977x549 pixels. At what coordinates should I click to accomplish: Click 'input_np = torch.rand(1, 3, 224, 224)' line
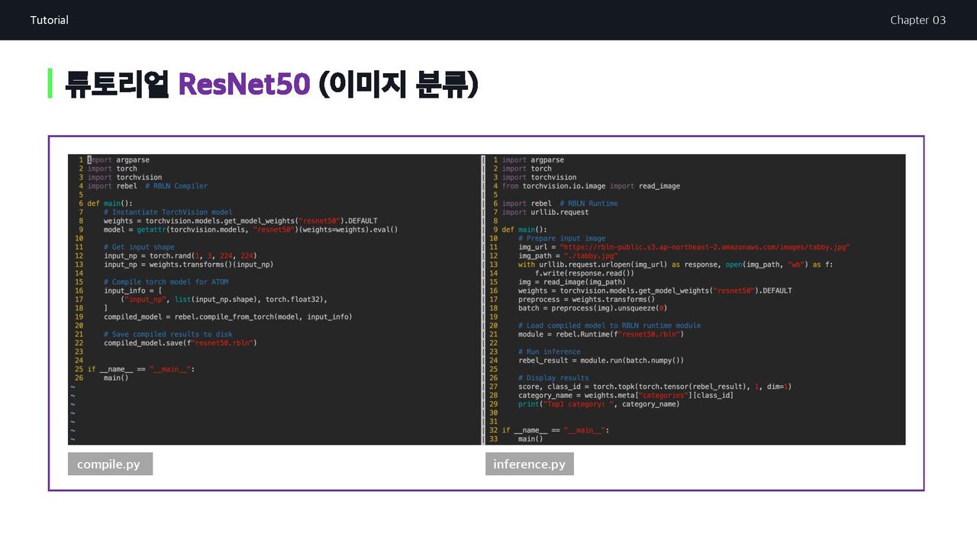tap(180, 255)
